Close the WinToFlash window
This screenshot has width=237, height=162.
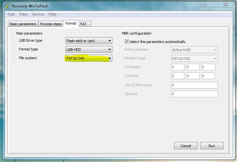pos(225,5)
